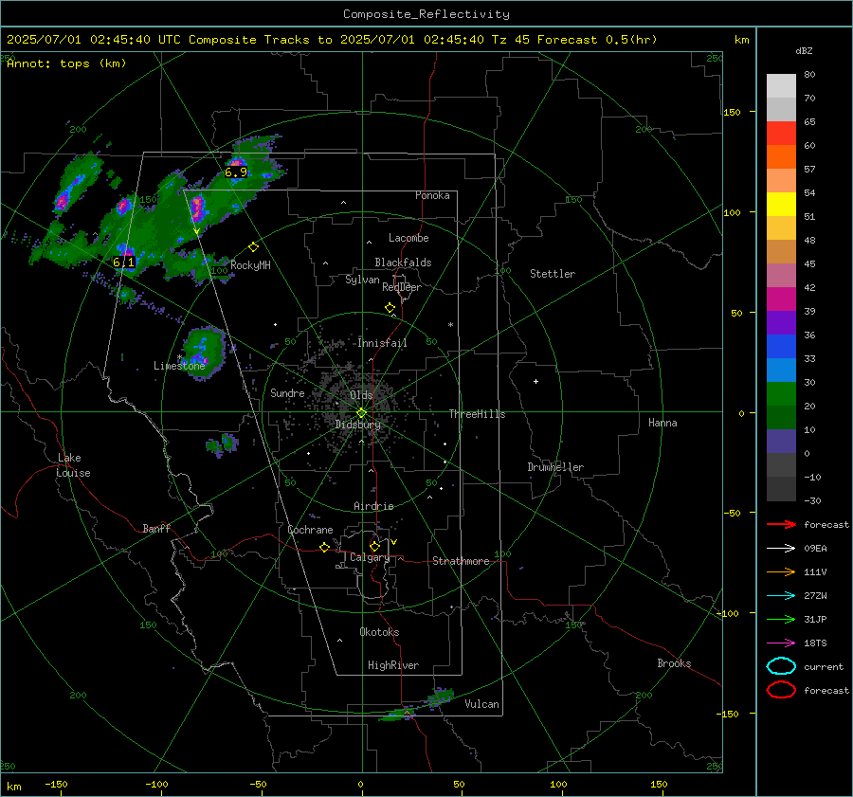Click the Calgary city label

(x=370, y=557)
